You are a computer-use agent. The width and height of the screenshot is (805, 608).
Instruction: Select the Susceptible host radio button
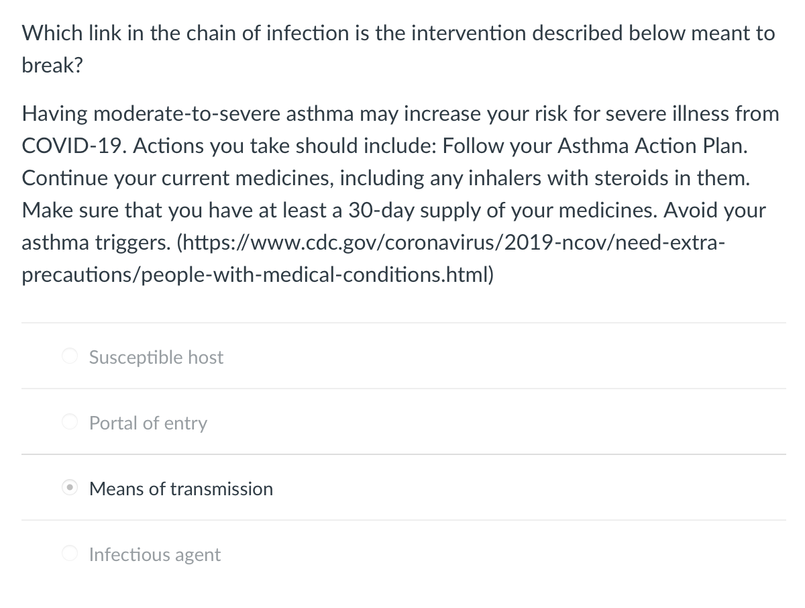[70, 356]
